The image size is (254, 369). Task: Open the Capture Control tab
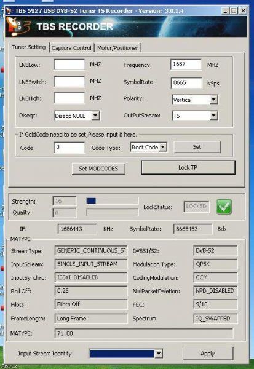(x=71, y=48)
